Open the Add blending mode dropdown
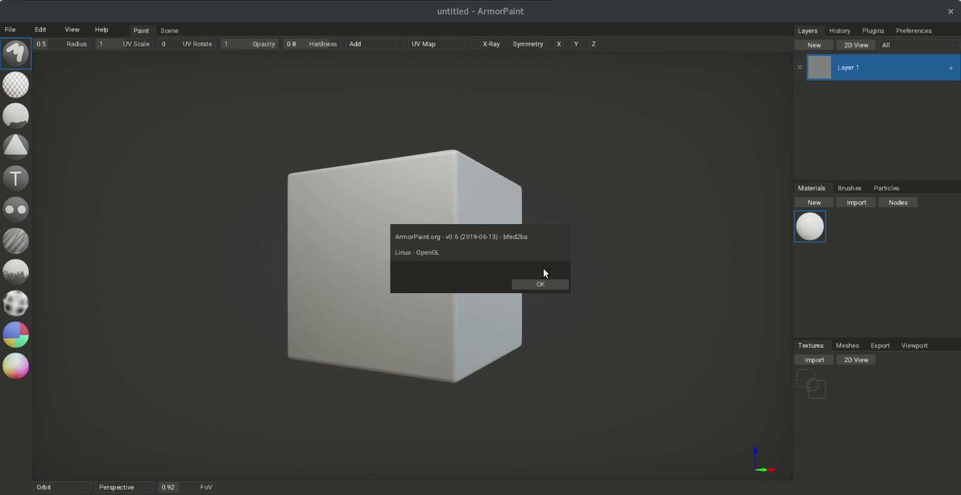 [x=374, y=44]
